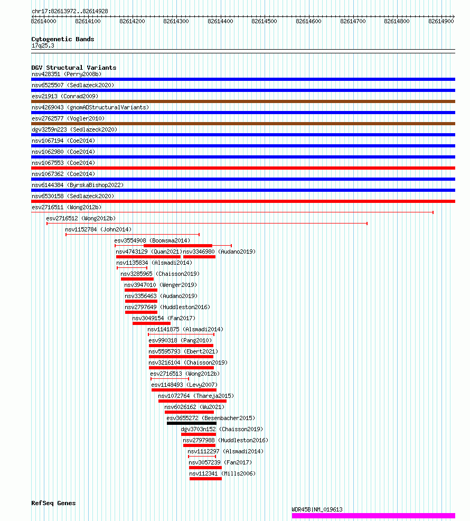Select the nsv3049154 (Fan2017) label
Image resolution: width=470 pixels, height=521 pixels.
(164, 318)
